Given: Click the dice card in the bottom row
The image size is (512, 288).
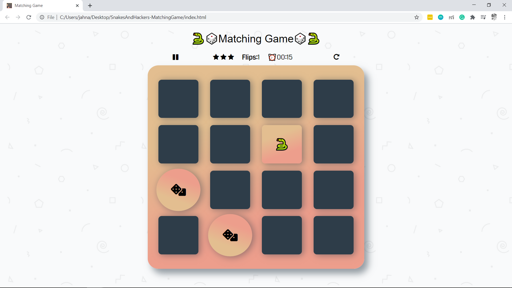Looking at the screenshot, I should (x=230, y=235).
